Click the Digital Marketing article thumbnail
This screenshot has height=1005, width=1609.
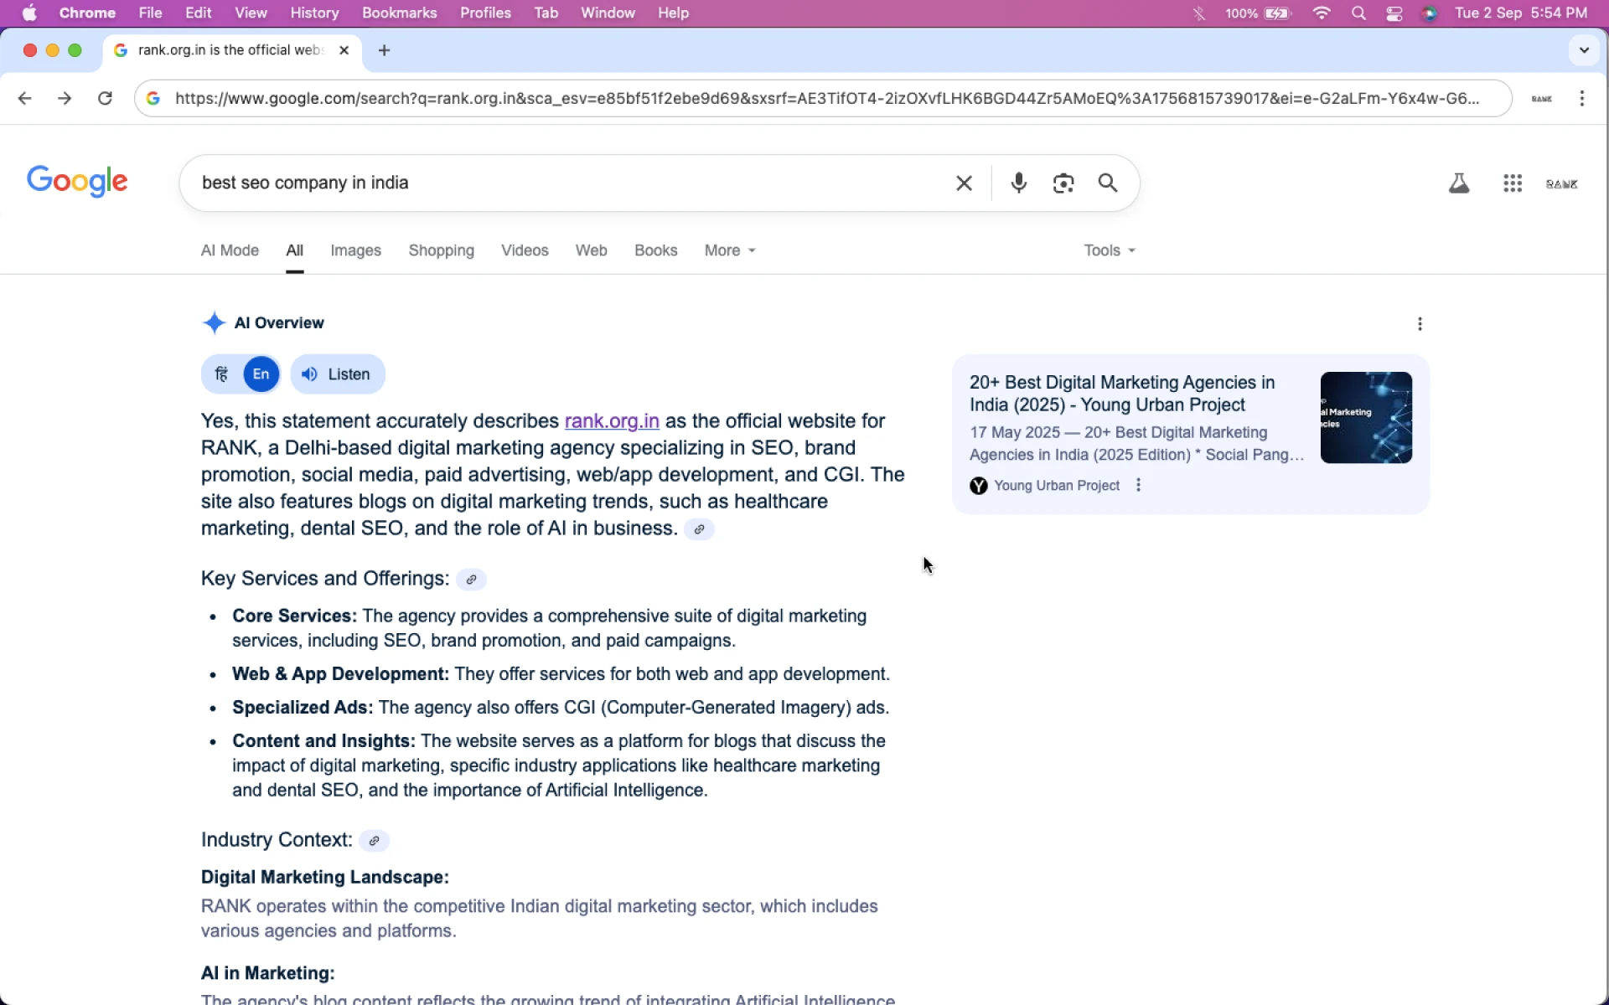[1366, 417]
